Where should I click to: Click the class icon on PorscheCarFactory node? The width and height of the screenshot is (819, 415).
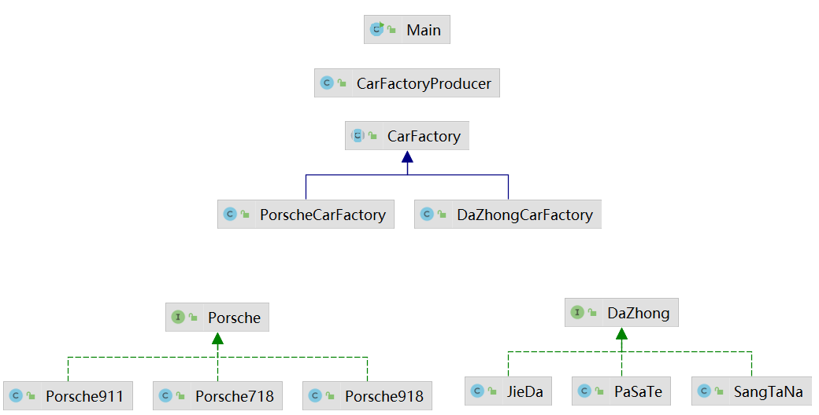tap(230, 215)
